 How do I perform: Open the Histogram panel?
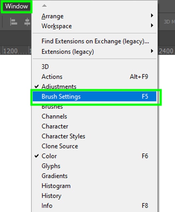point(94,186)
